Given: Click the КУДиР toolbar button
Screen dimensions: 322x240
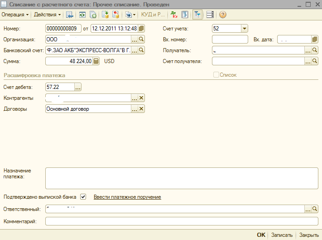Looking at the screenshot, I should click(x=153, y=15).
